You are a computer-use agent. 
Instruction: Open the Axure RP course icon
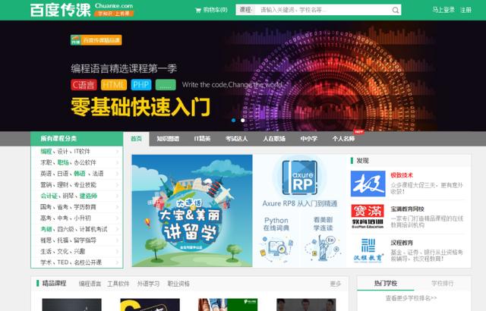click(x=300, y=177)
